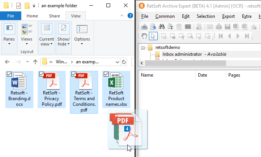Go back with Explorer's back arrow

pos(7,62)
